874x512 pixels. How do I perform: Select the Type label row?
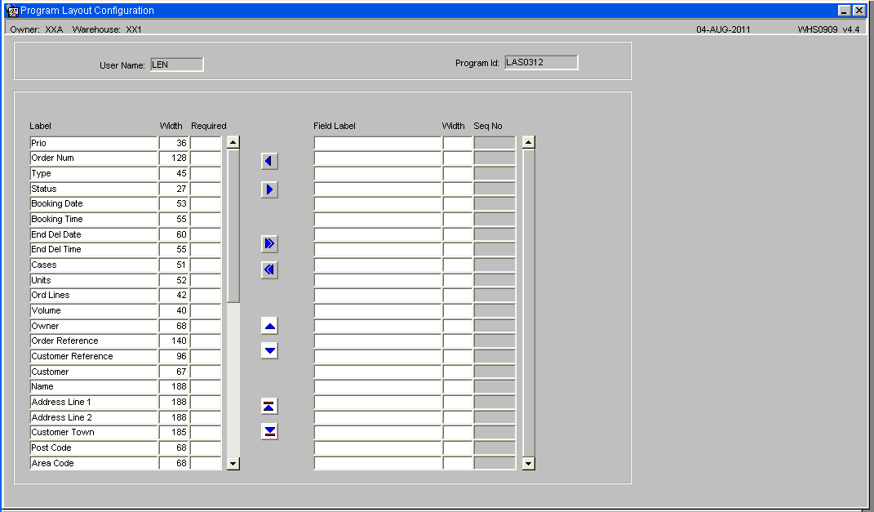94,173
